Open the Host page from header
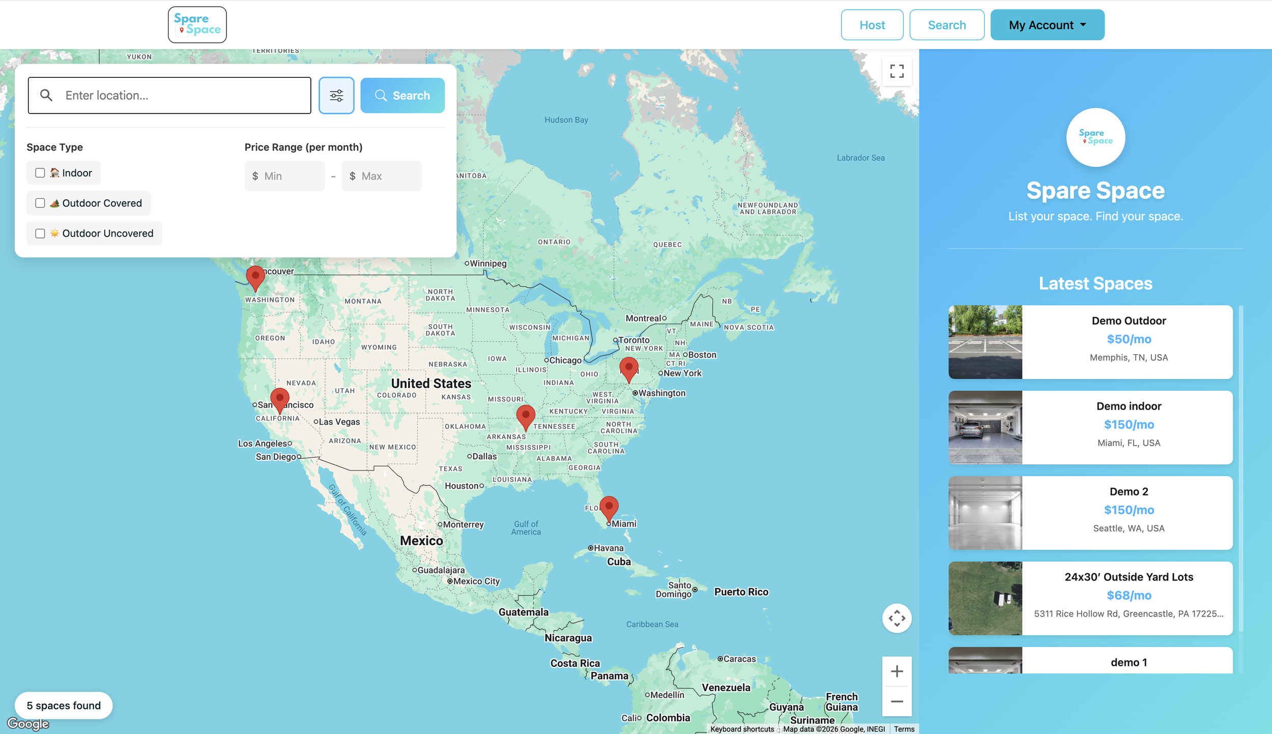Image resolution: width=1272 pixels, height=734 pixels. (872, 25)
